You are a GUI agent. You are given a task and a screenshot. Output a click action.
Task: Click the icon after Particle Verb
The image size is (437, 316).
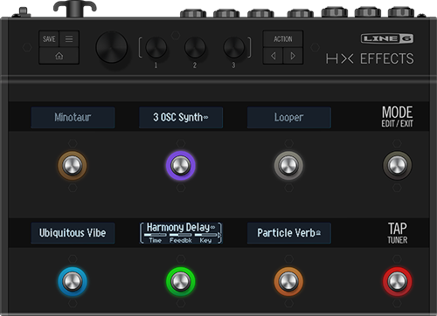tap(318, 233)
